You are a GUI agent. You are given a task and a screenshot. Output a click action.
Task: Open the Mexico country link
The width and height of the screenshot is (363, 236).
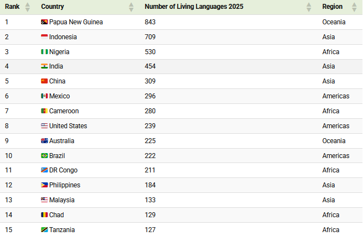click(60, 96)
